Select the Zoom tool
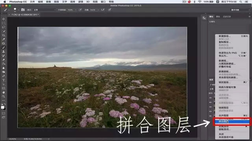The image size is (252, 141). (x=4, y=96)
